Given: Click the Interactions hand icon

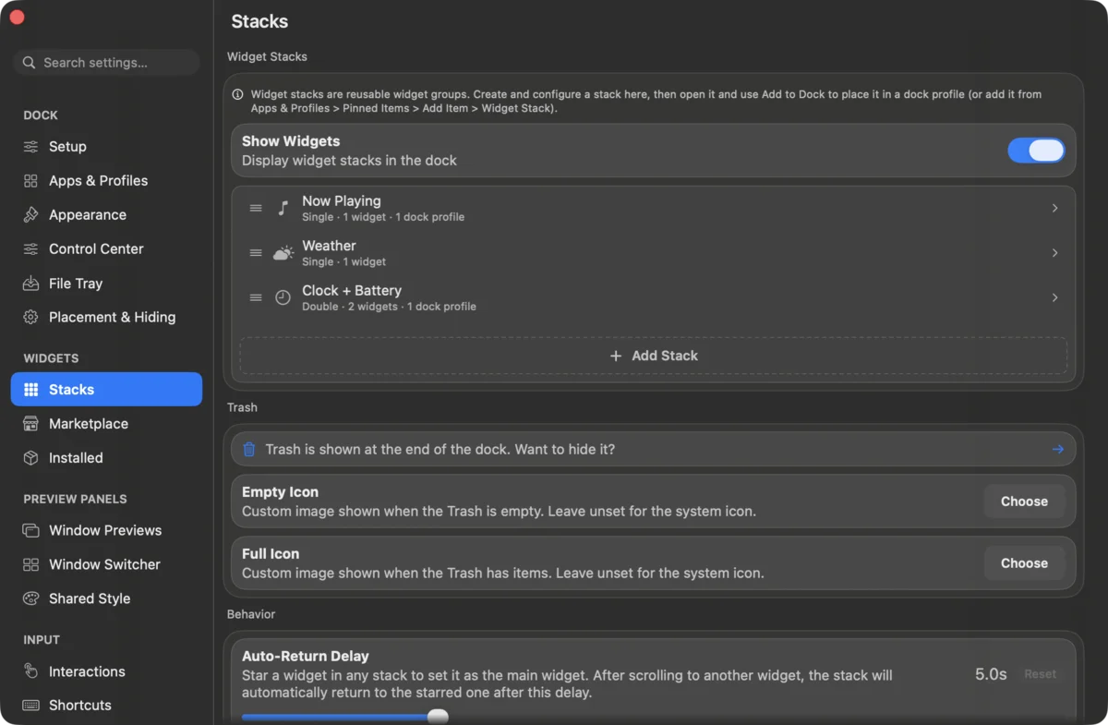Looking at the screenshot, I should click(31, 671).
